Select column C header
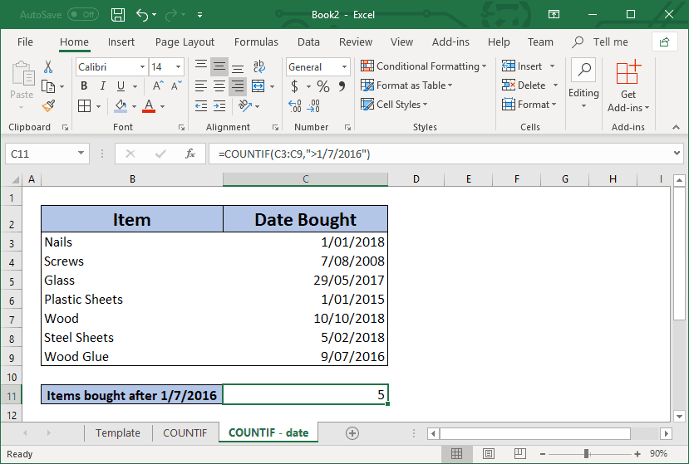The width and height of the screenshot is (689, 464). [x=305, y=179]
